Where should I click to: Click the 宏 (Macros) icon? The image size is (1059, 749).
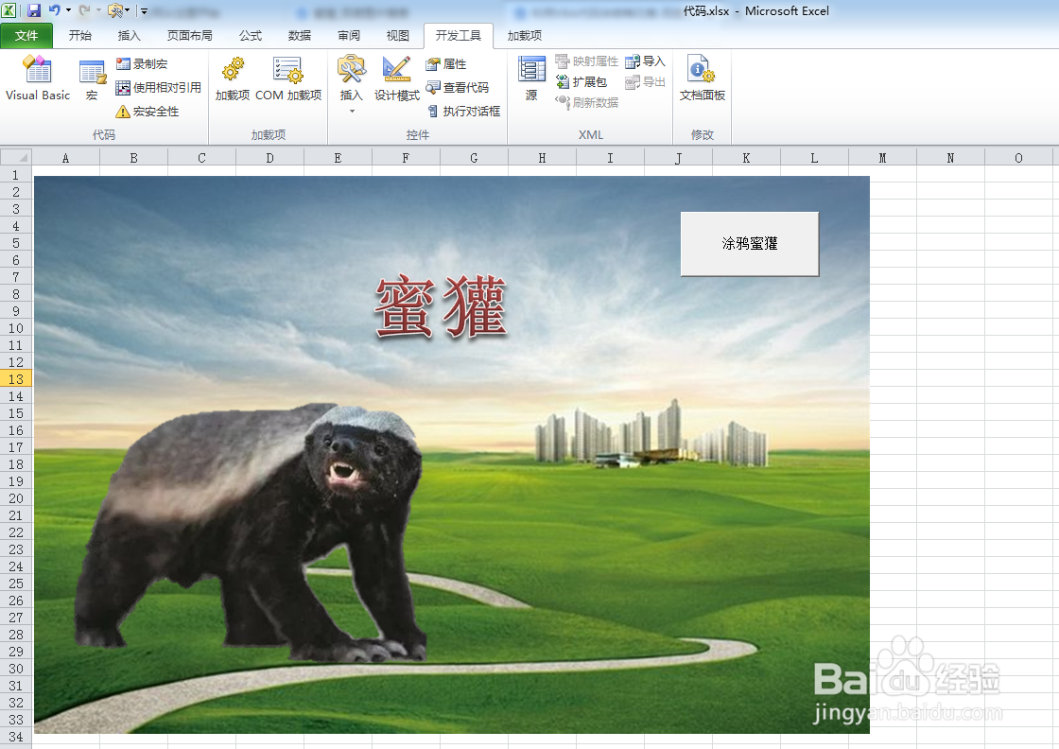click(x=92, y=80)
